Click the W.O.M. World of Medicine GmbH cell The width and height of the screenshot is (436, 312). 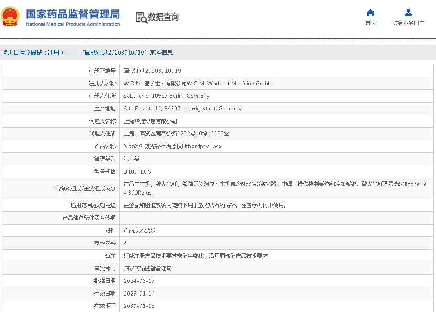click(197, 83)
